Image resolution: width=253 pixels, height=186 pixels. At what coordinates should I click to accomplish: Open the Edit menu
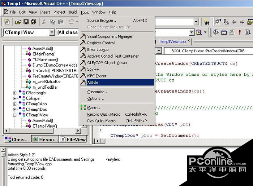click(x=22, y=12)
